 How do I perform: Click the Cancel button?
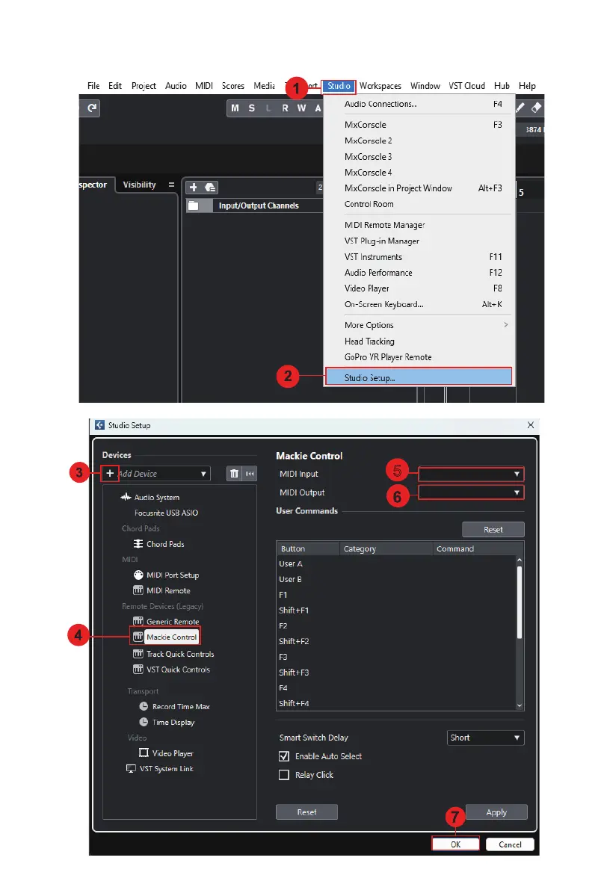coord(510,844)
